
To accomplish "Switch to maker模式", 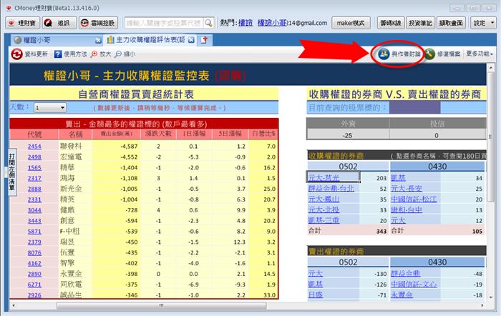I will (351, 23).
